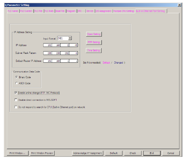Screen dimensions: 186x160
Task: Toggle Enable online change checkbox
Action: coord(16,93)
